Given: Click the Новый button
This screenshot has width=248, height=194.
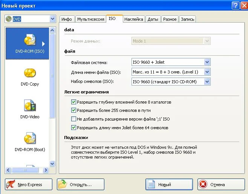Looking at the screenshot, I should point(169,184).
